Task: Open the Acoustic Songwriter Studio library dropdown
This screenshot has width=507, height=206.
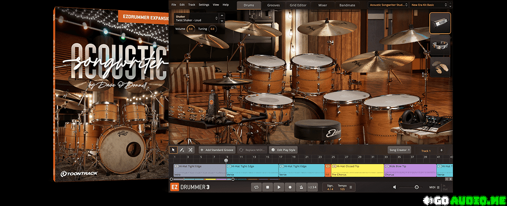Action: (x=387, y=5)
